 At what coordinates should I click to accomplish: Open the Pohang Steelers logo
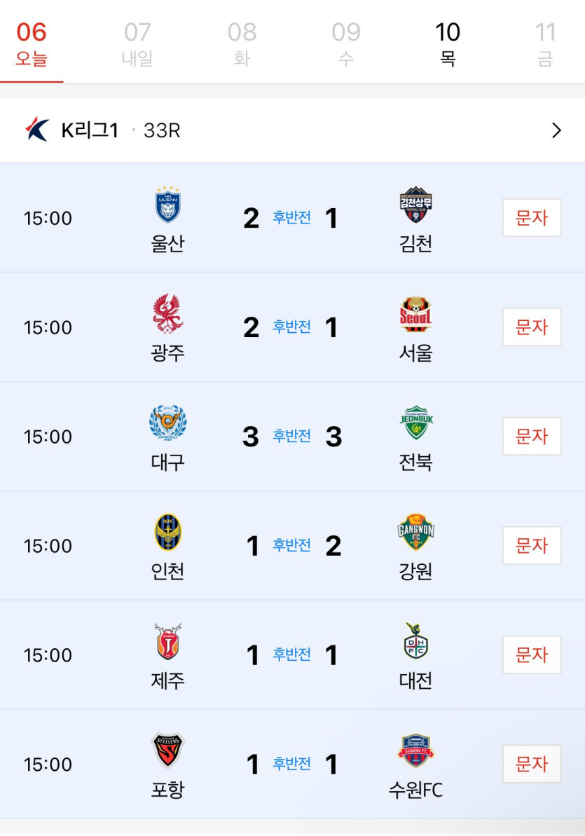pos(167,751)
